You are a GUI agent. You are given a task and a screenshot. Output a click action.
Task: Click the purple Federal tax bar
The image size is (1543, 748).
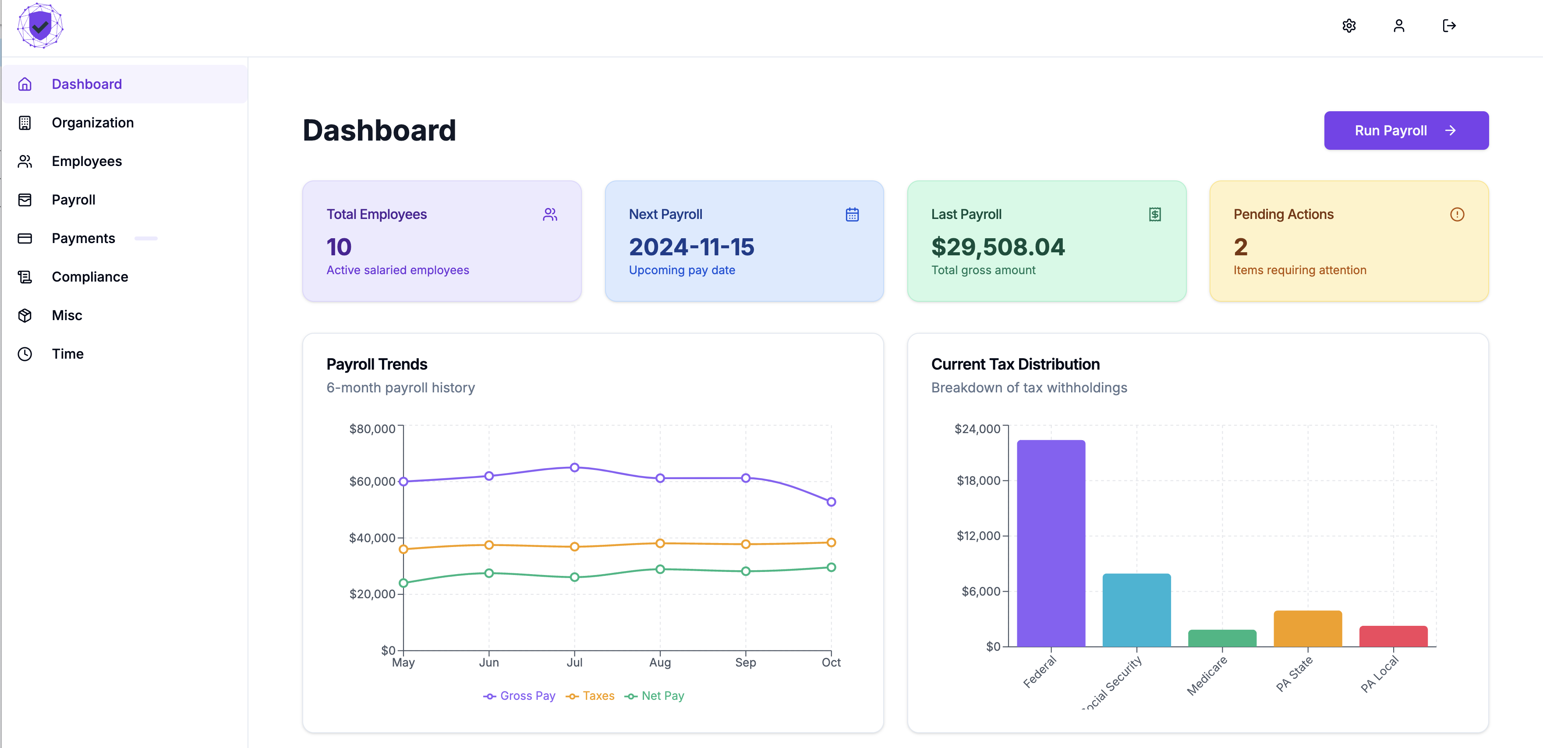(1051, 543)
